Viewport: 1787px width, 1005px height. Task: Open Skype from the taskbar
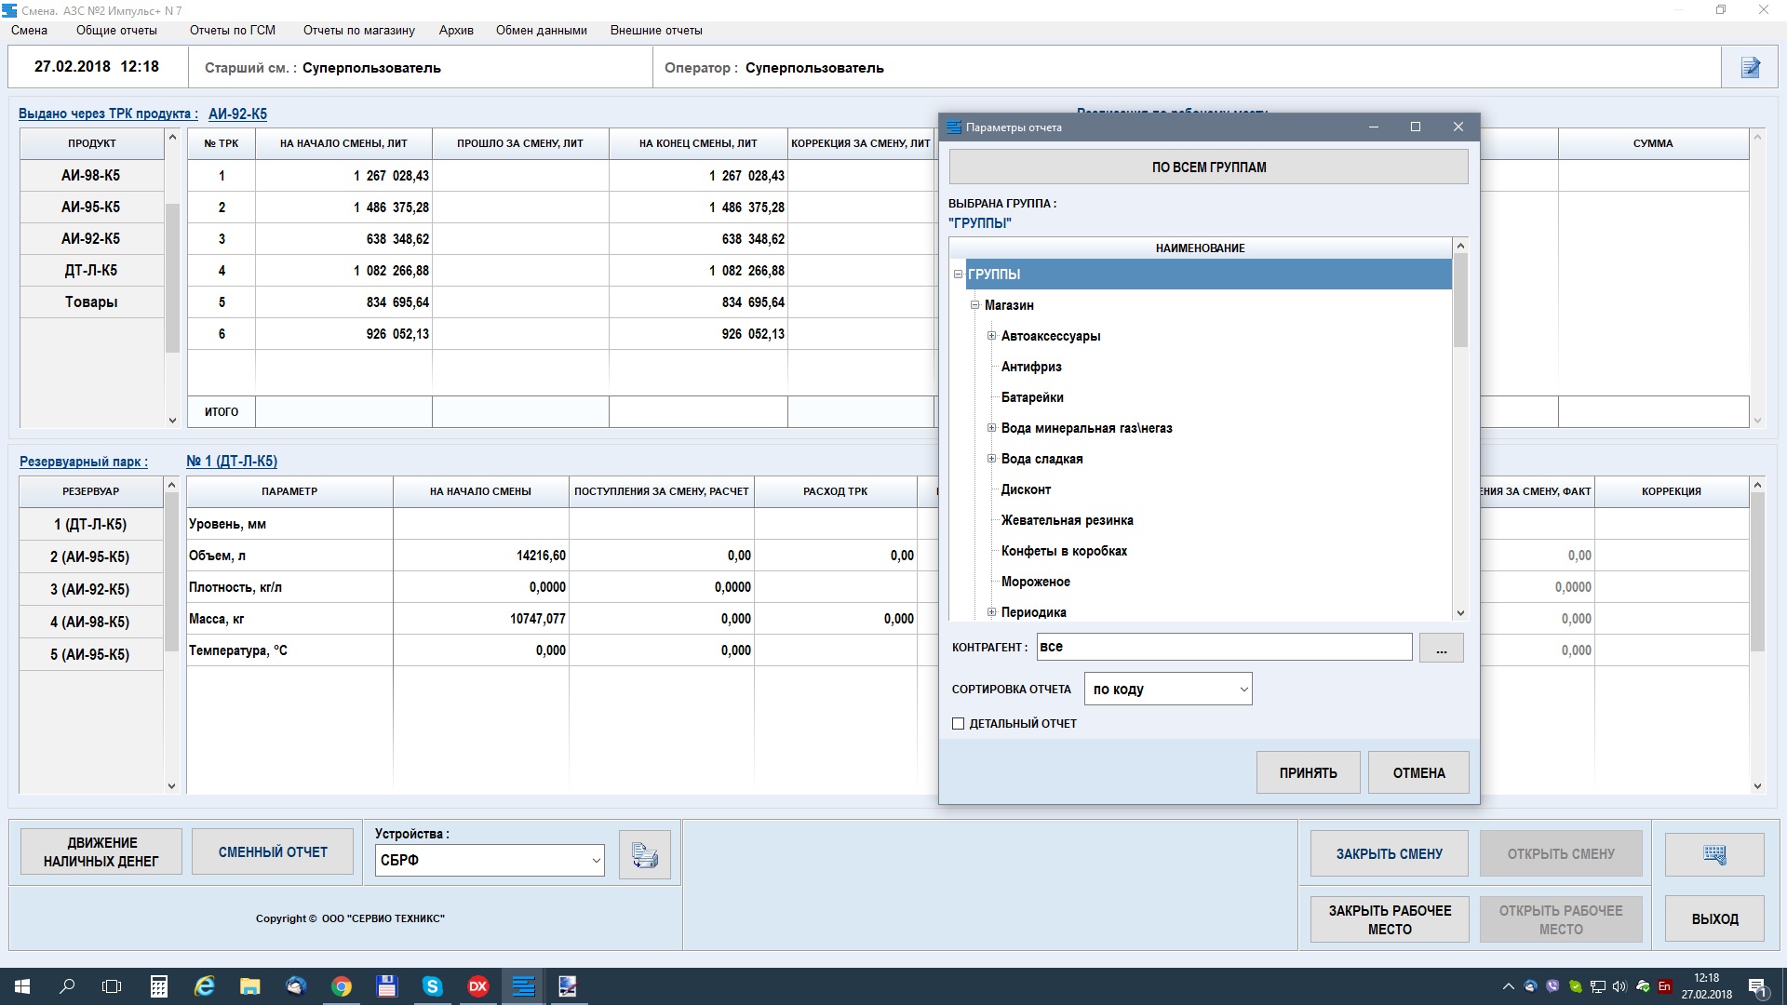[x=433, y=986]
